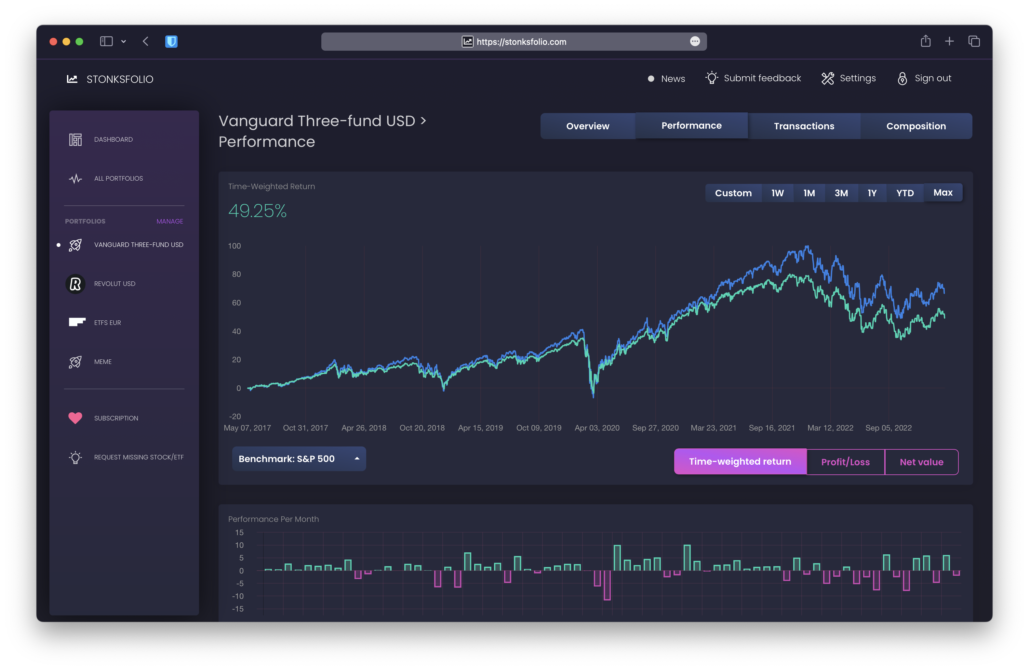Switch to the Performance tab
Image resolution: width=1029 pixels, height=670 pixels.
coord(691,126)
